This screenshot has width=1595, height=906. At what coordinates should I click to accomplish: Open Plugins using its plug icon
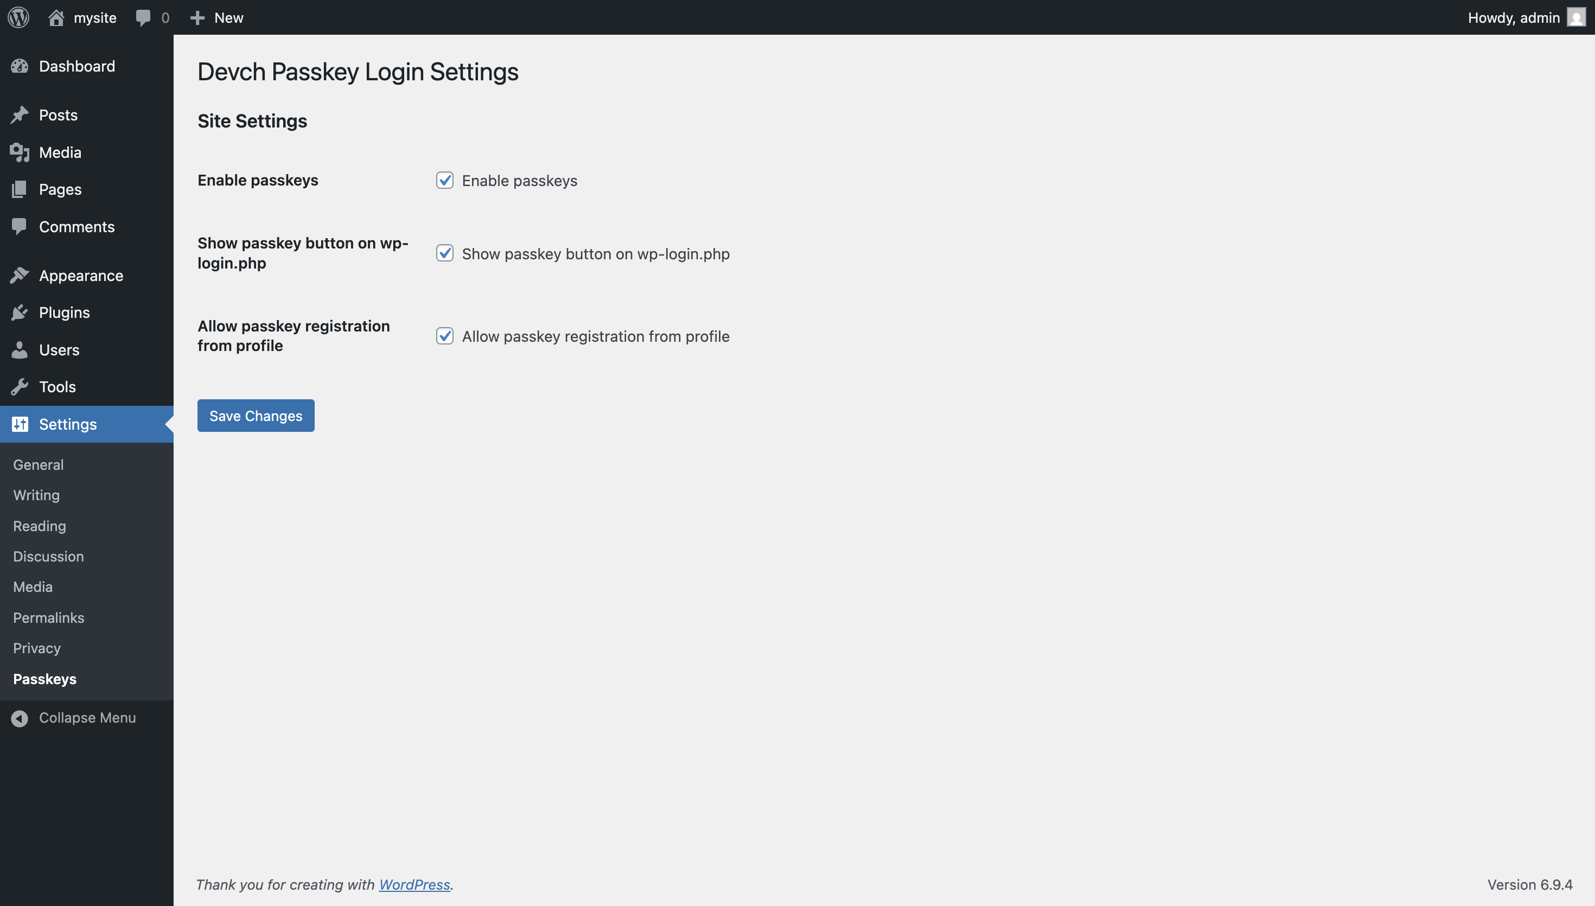point(21,312)
